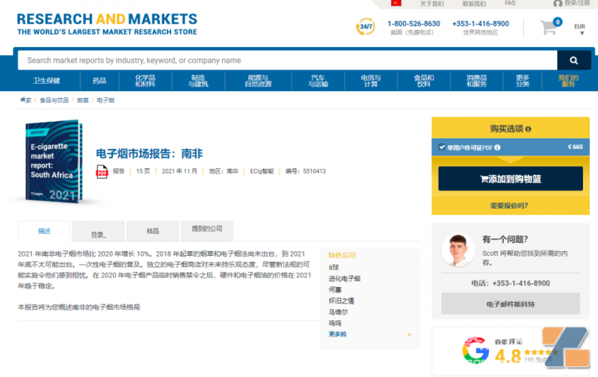
Task: Click the FAQ link
Action: click(x=510, y=3)
